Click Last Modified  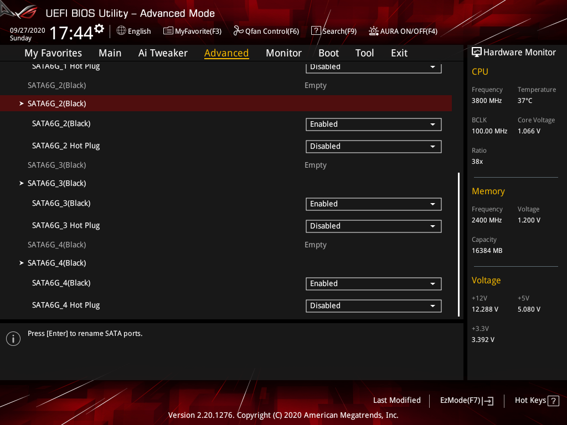coord(396,400)
